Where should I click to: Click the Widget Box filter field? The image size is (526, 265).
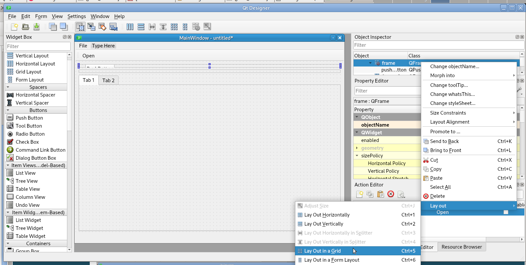click(38, 46)
